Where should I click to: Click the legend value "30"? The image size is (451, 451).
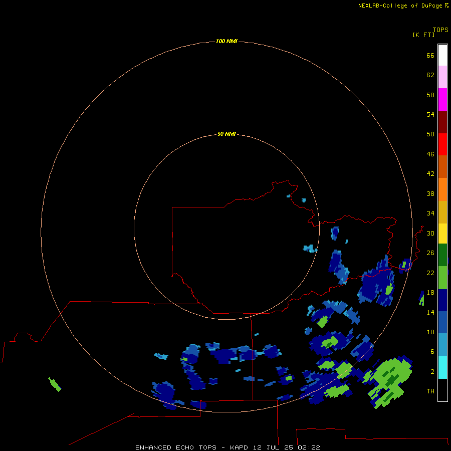[x=430, y=233]
